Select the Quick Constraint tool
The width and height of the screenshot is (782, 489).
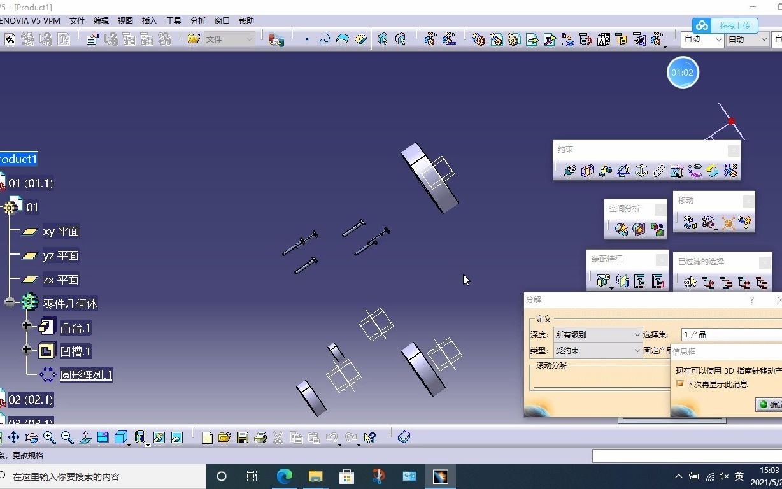[677, 171]
